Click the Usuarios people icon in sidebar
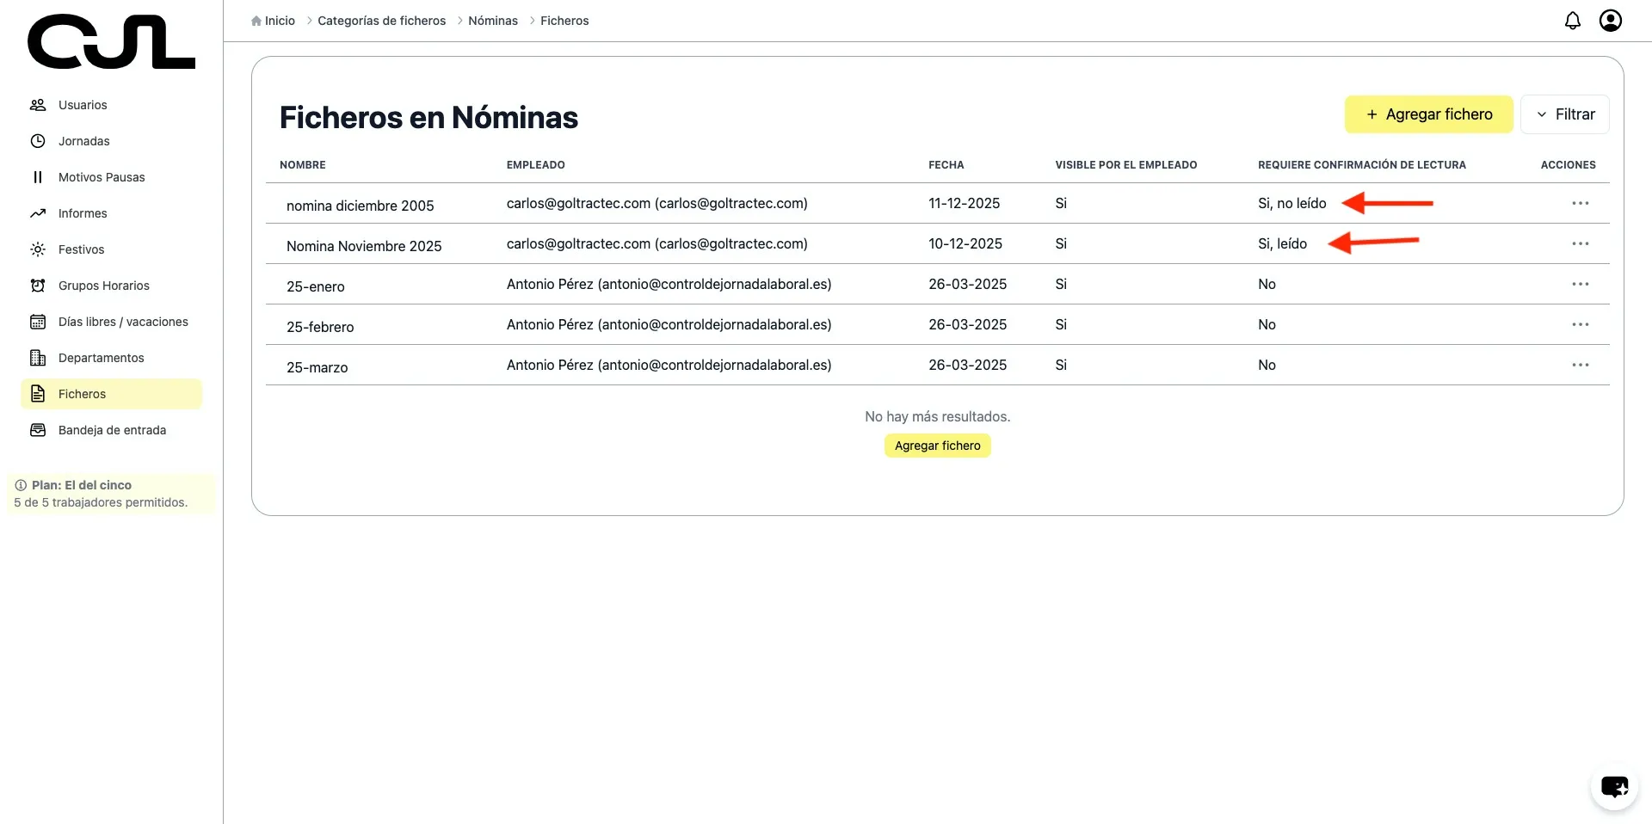 (x=38, y=105)
